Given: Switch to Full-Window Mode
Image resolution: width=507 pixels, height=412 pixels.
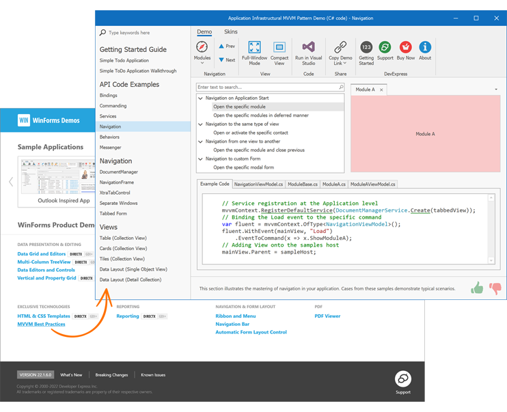Looking at the screenshot, I should (254, 47).
